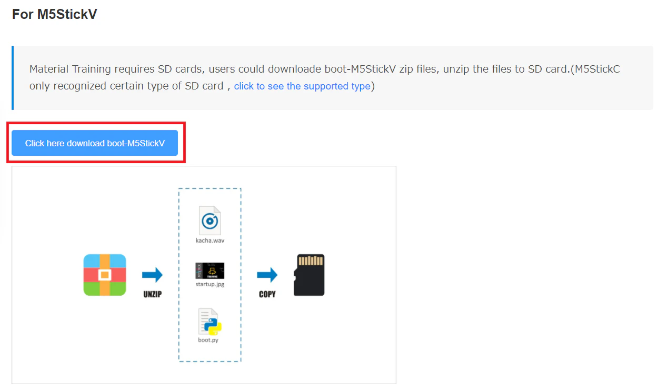The width and height of the screenshot is (658, 391).
Task: Click the "kacha.wav" file name
Action: pyautogui.click(x=210, y=240)
